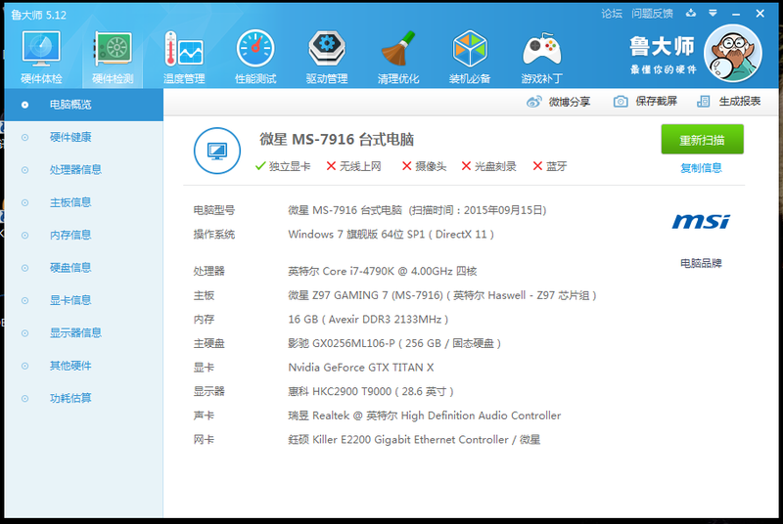Open the title bar dropdown menu arrow
The image size is (783, 524).
click(x=713, y=13)
